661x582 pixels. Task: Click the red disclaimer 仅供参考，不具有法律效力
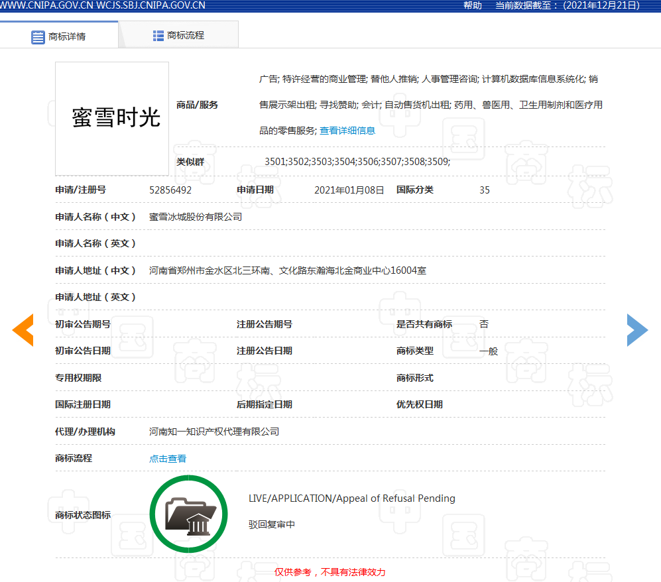tap(330, 572)
